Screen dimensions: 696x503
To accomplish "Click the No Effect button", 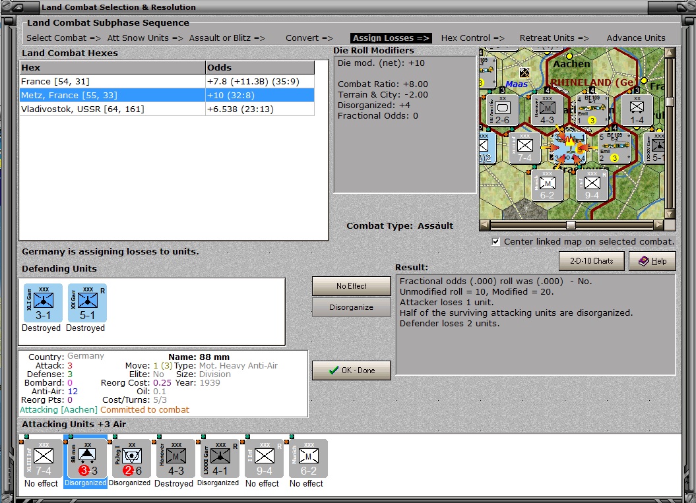I will (351, 286).
